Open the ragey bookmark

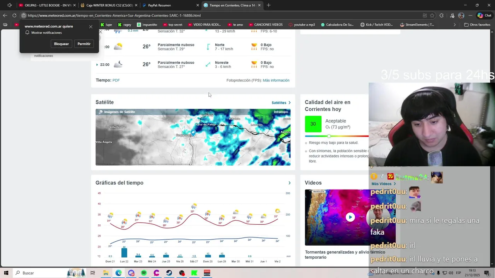(x=125, y=25)
